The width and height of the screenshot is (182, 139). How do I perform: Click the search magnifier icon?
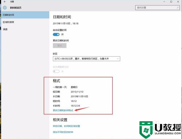tap(178, 8)
